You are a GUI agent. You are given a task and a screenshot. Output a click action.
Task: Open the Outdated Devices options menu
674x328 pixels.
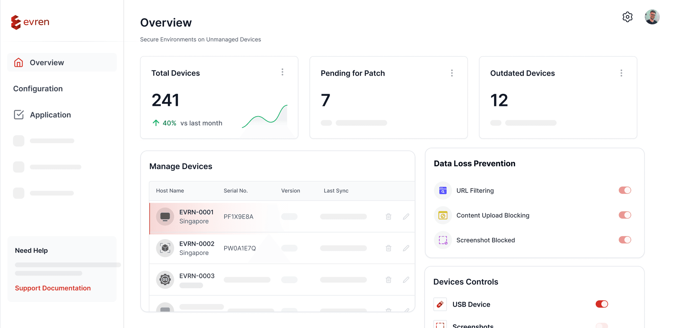(621, 73)
